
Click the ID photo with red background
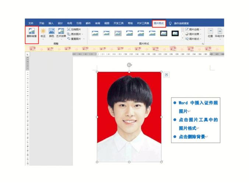[129, 117]
